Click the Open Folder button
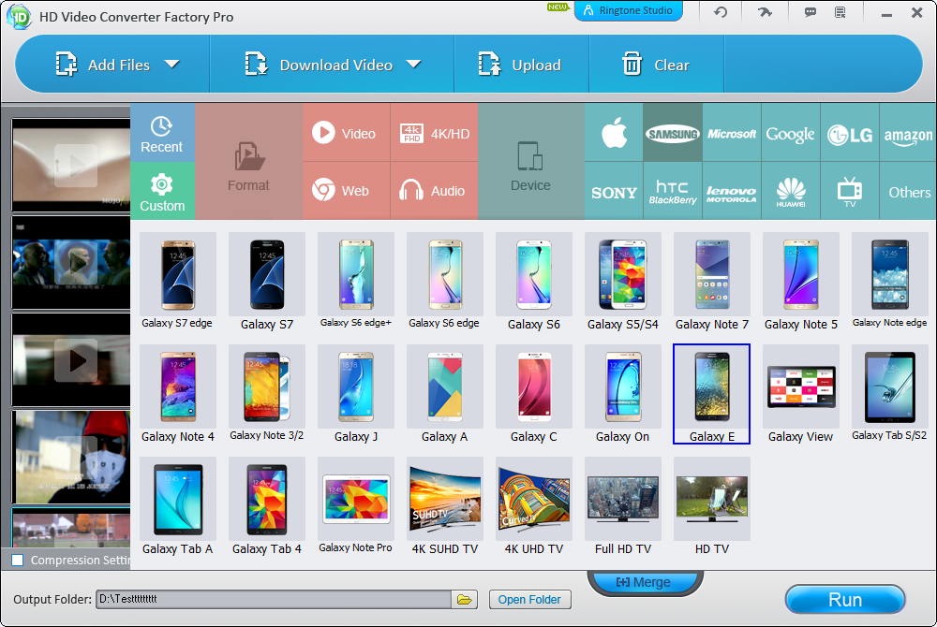Image resolution: width=937 pixels, height=627 pixels. point(529,600)
